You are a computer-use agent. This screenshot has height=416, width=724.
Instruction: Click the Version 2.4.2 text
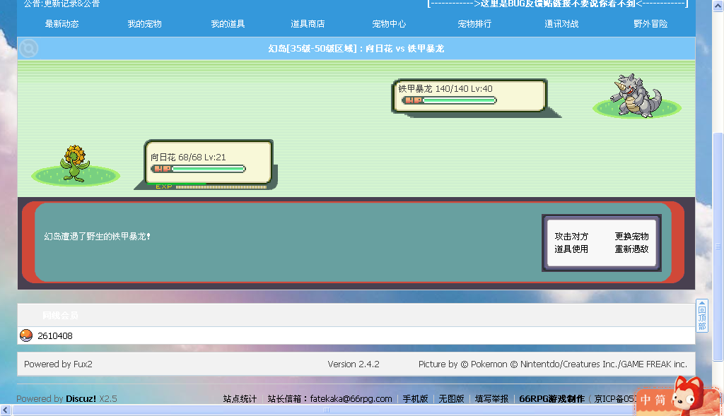point(354,364)
